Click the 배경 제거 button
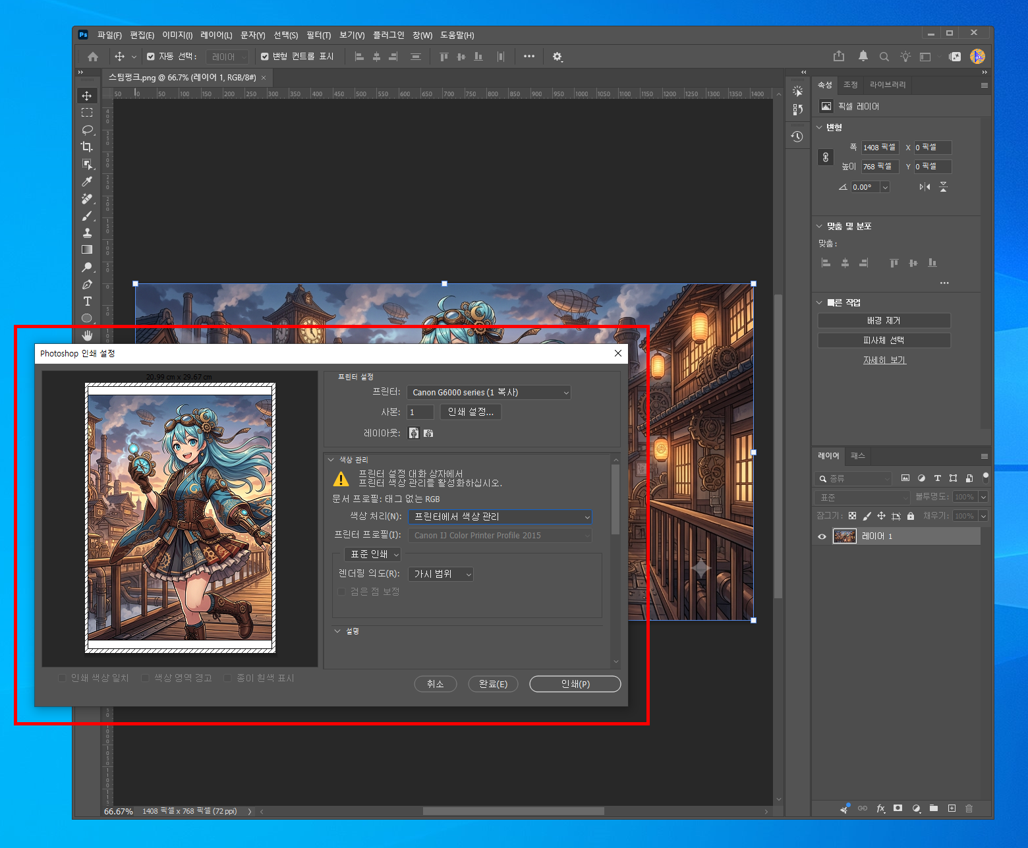The image size is (1028, 848). (x=884, y=320)
